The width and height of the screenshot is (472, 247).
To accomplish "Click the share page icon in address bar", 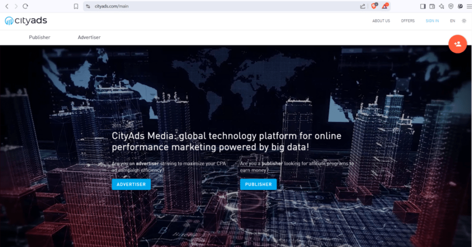I will point(363,6).
